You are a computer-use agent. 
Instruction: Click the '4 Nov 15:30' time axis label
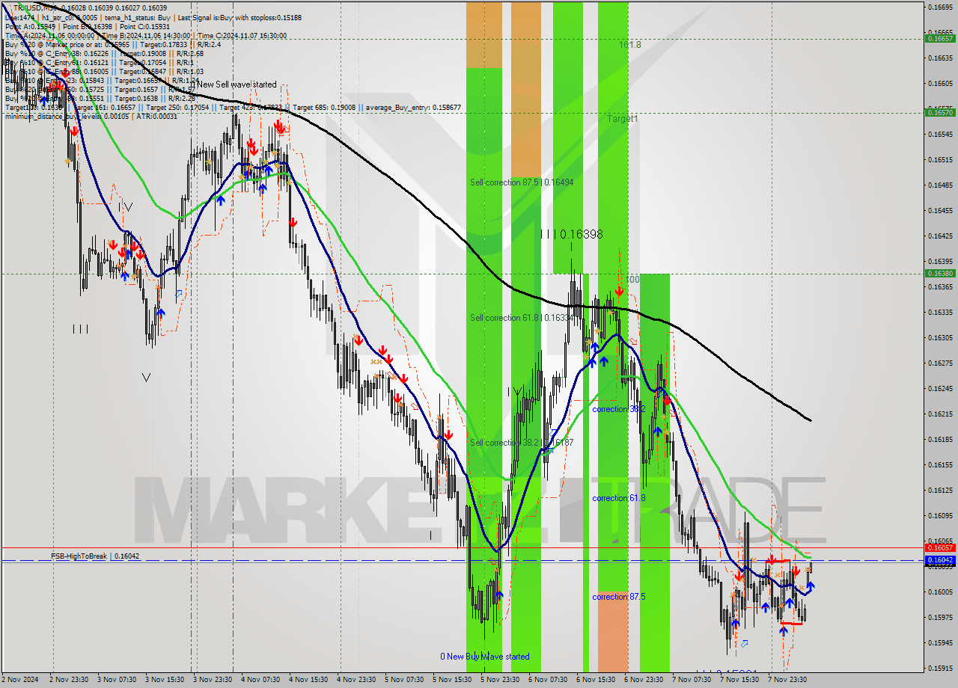pos(309,680)
